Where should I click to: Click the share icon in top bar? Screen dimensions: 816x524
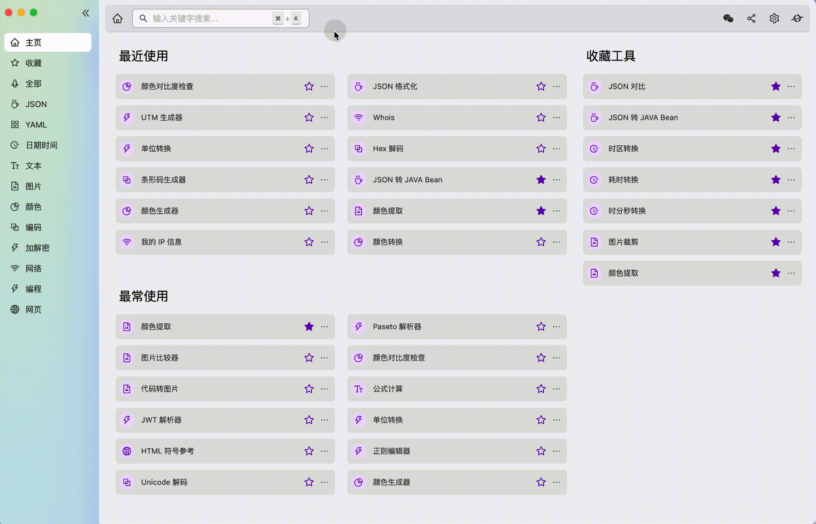tap(752, 18)
